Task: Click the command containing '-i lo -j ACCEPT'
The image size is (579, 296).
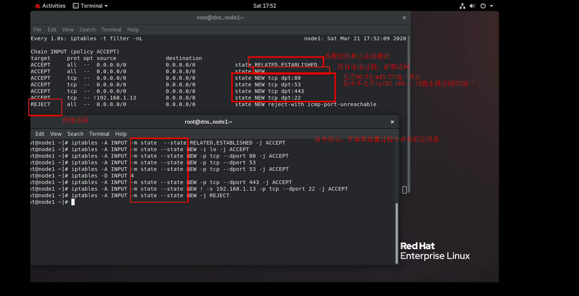Action: (x=160, y=149)
